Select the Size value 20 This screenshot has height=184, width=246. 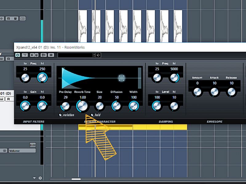(x=100, y=97)
